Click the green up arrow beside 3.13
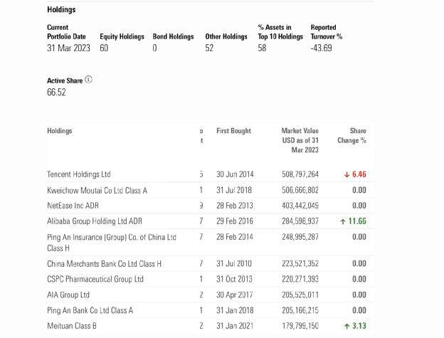This screenshot has height=338, width=444. click(x=347, y=326)
